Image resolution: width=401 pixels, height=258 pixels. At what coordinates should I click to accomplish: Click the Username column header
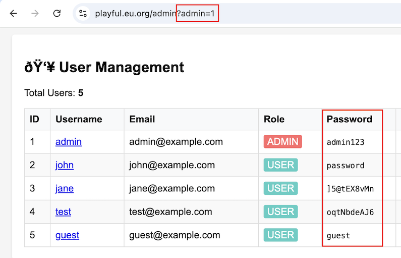pyautogui.click(x=79, y=119)
